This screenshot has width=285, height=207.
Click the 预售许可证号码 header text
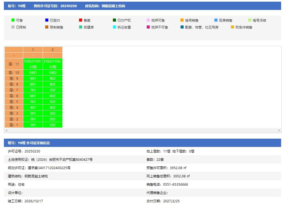click(x=55, y=6)
